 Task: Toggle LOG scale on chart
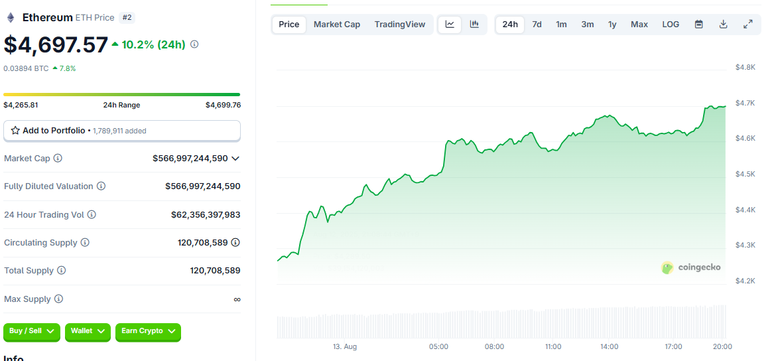click(671, 24)
